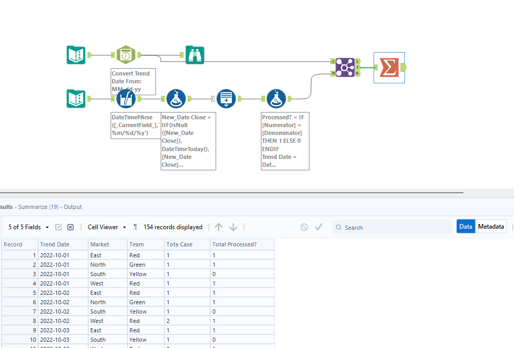This screenshot has height=348, width=514.
Task: Click the Processed? formula annotation
Action: pyautogui.click(x=285, y=141)
